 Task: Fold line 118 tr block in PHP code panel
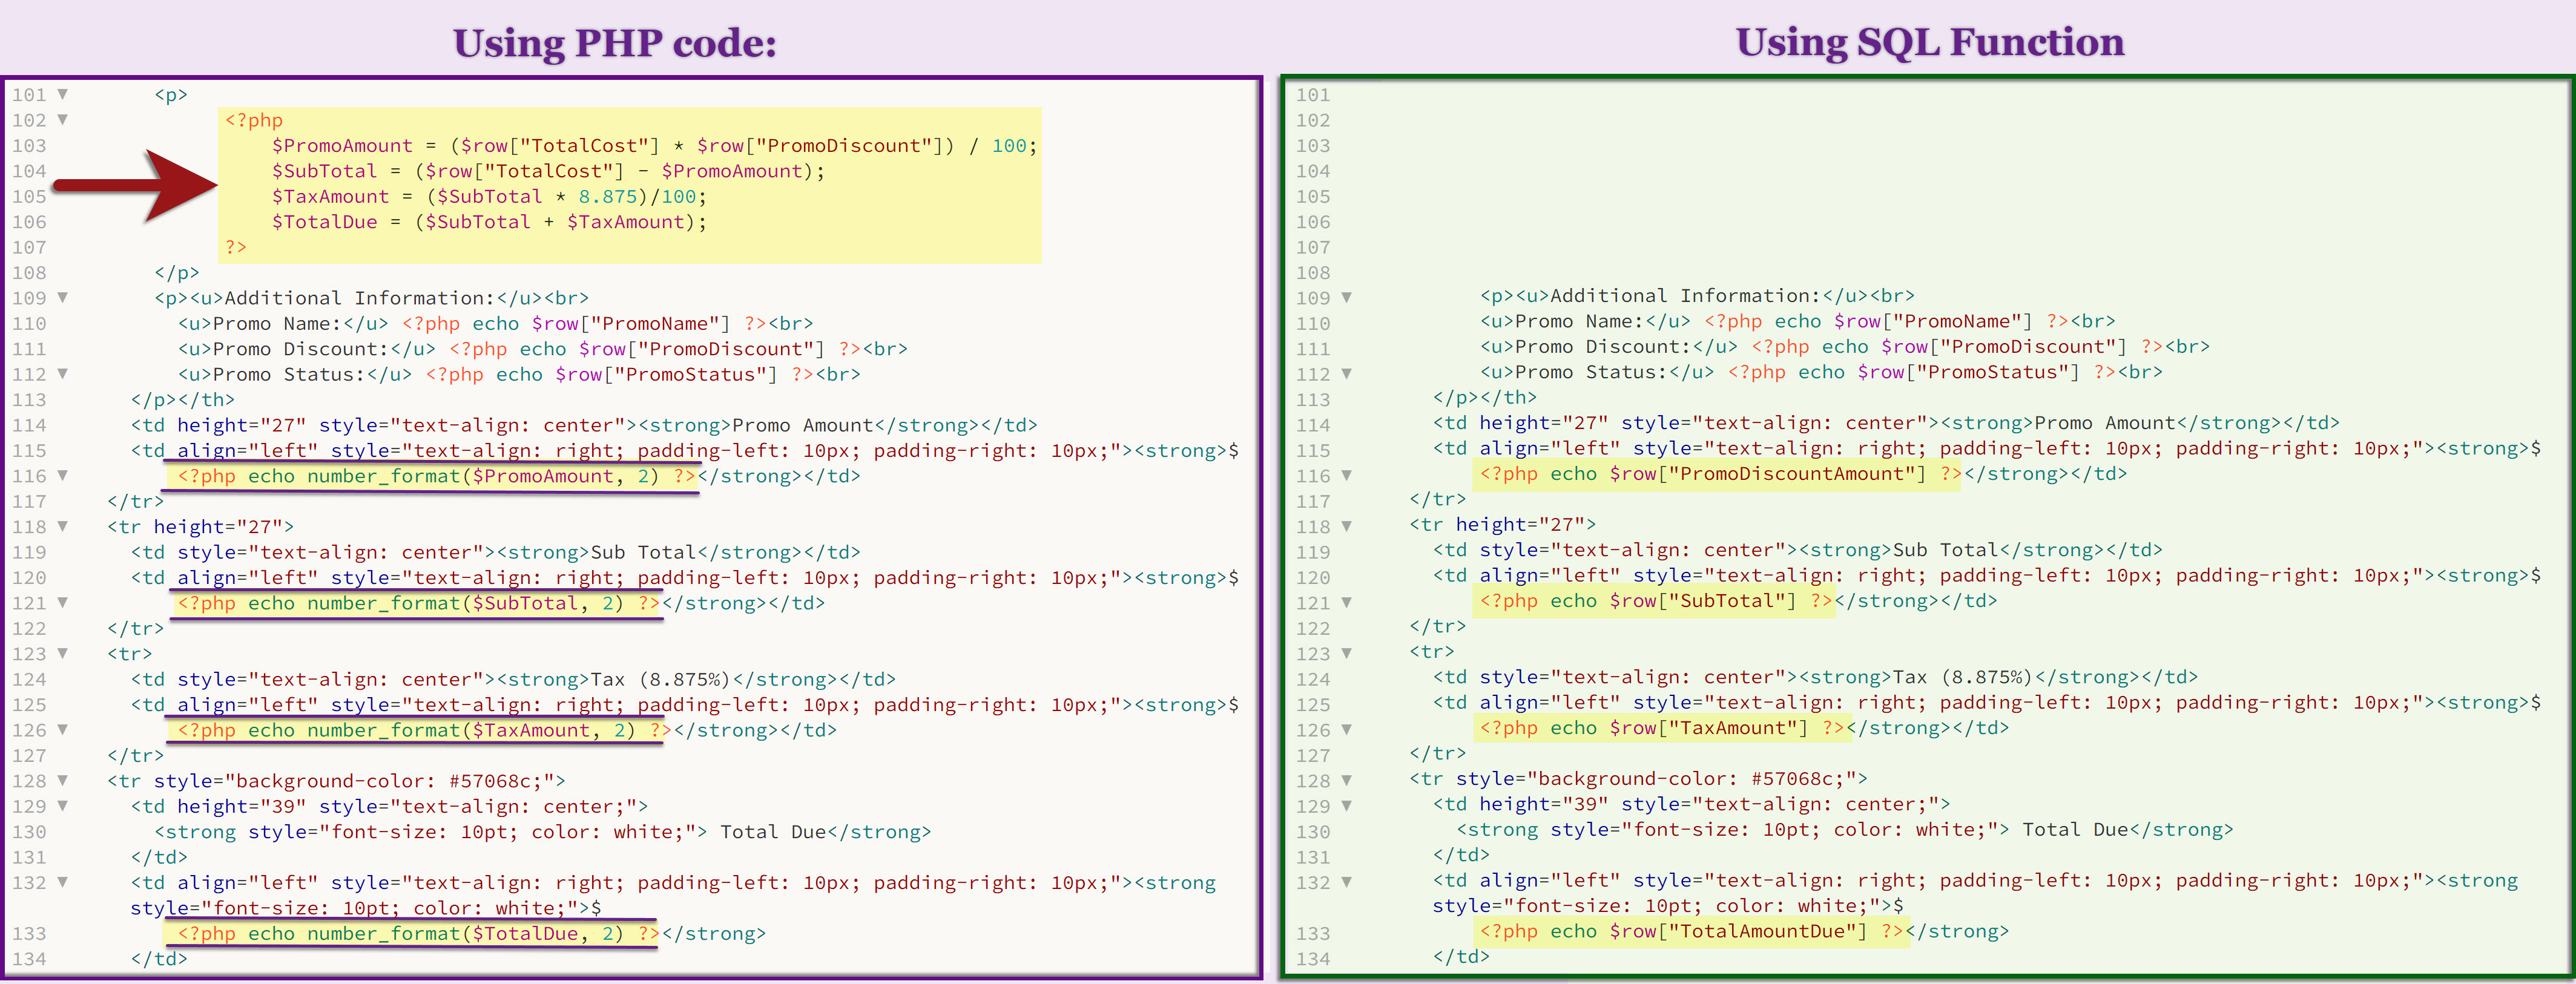point(63,526)
